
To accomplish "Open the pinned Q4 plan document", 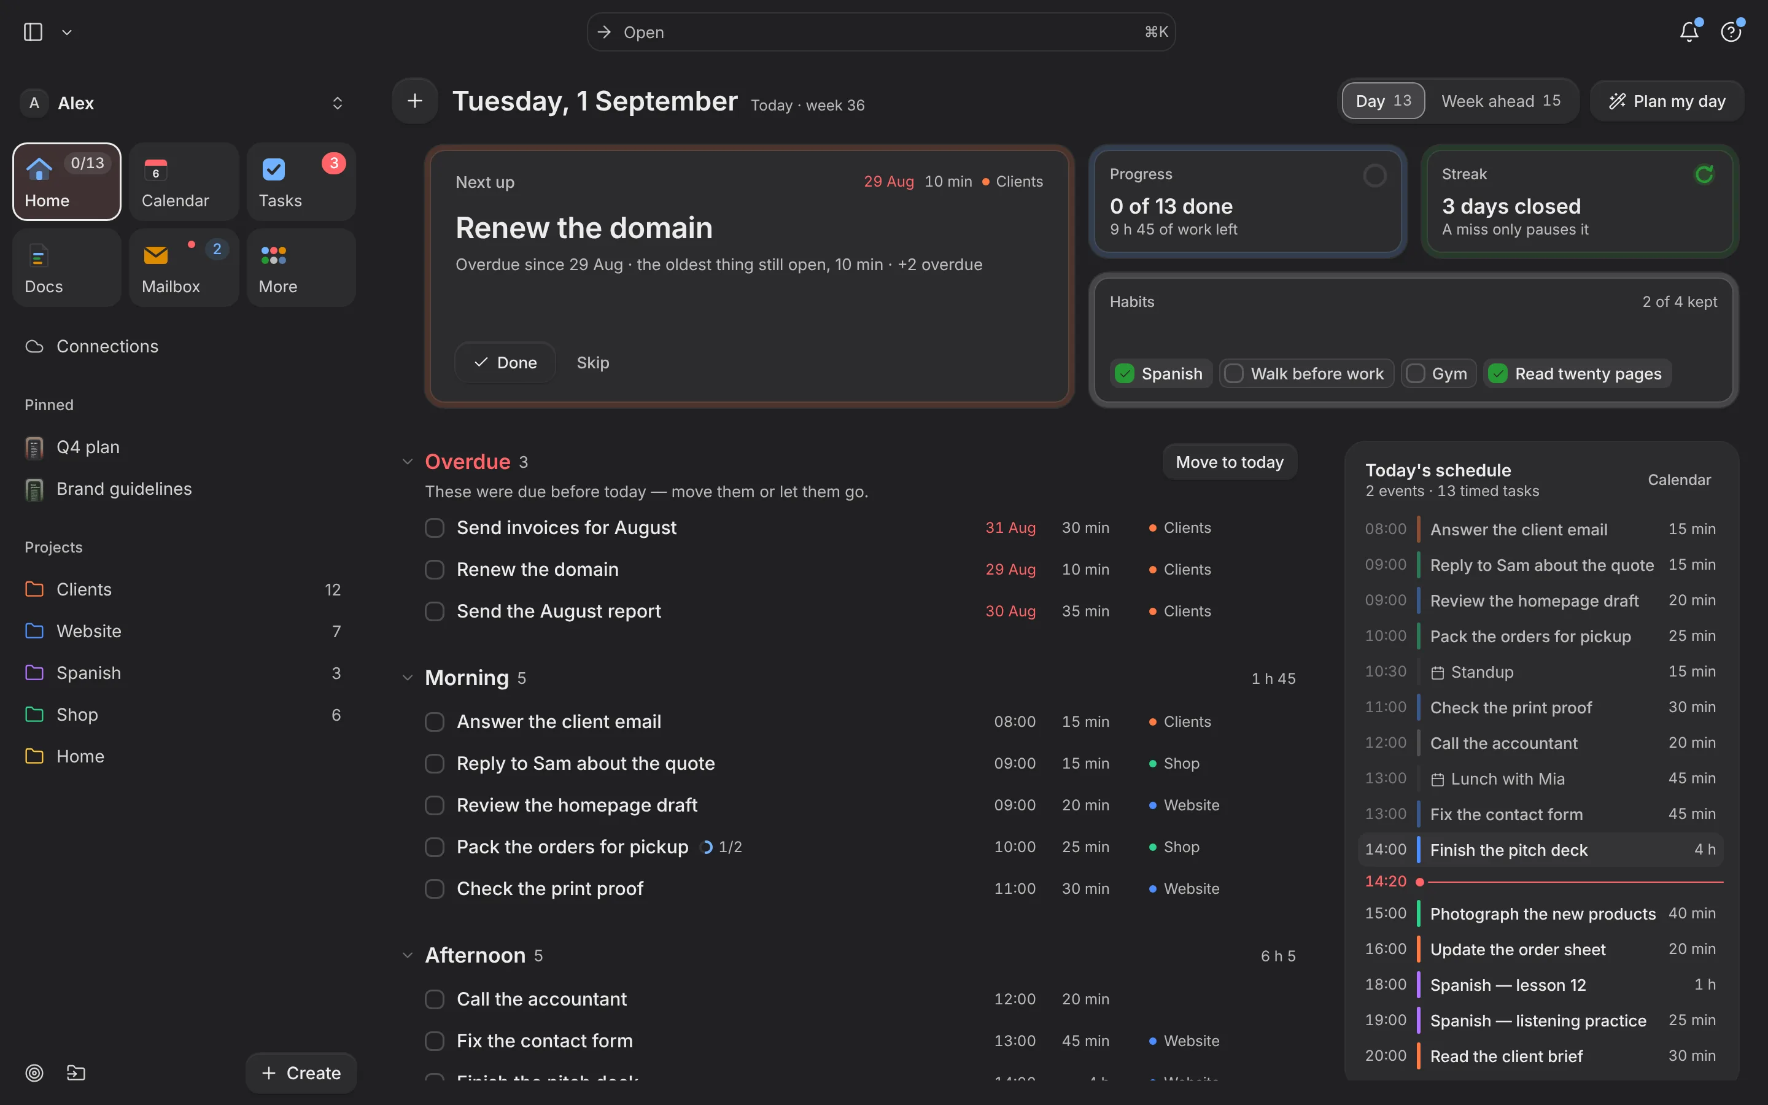I will coord(184,446).
